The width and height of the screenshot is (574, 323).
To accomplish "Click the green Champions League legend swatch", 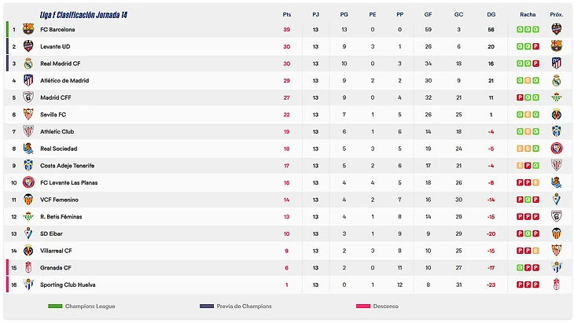I will [x=54, y=306].
